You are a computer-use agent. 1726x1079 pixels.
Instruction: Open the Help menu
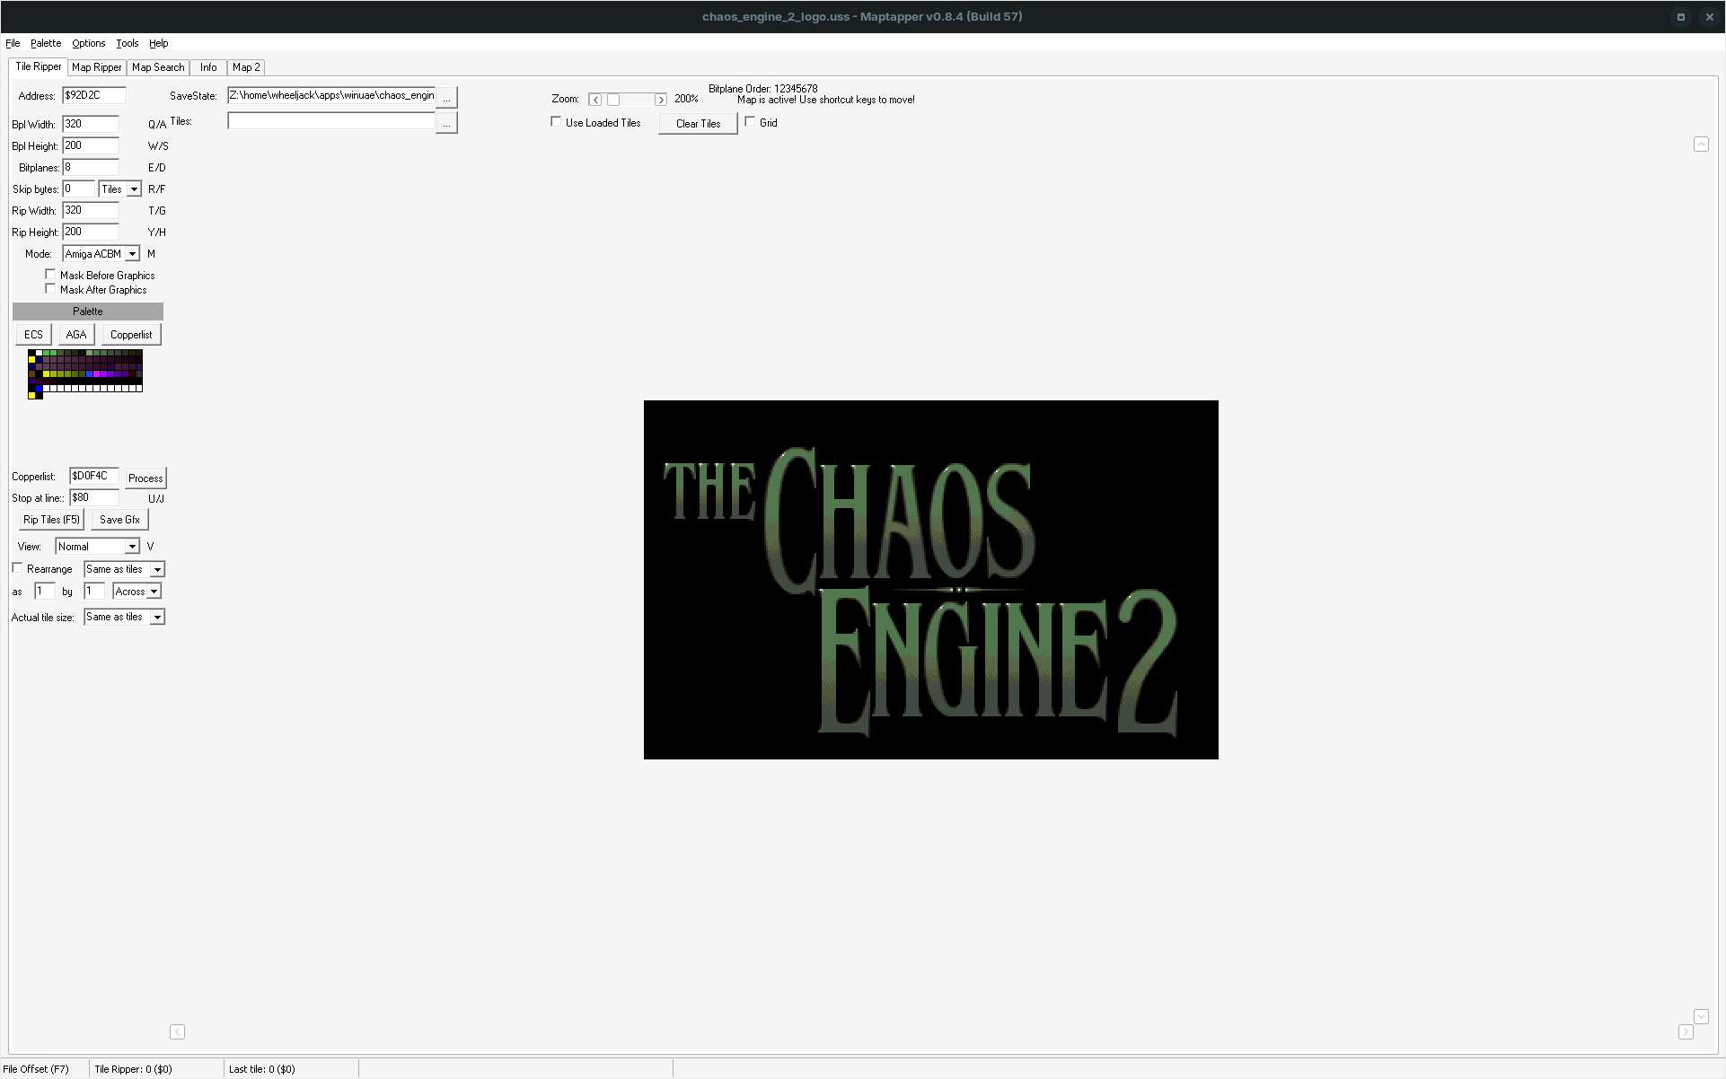[158, 43]
